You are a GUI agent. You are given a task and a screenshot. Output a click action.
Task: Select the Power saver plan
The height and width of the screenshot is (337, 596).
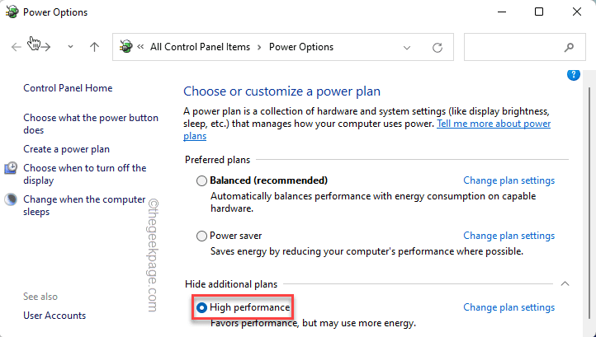tap(202, 236)
